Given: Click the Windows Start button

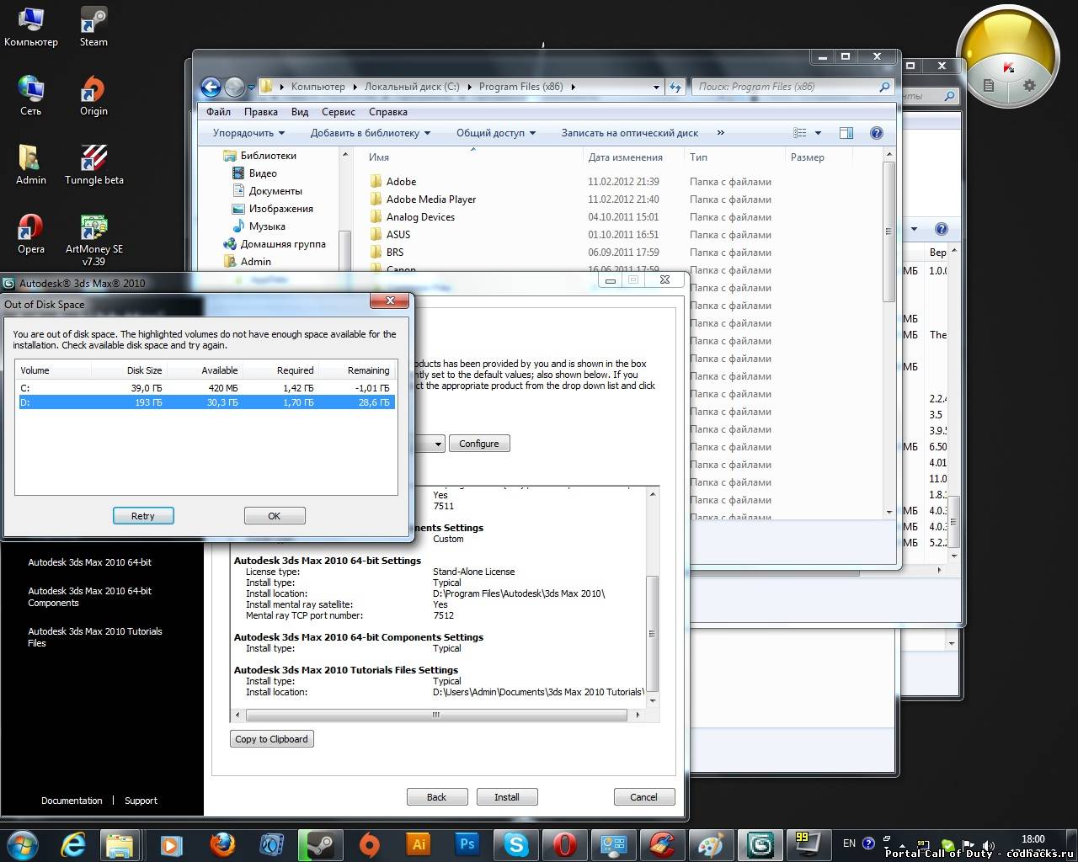Looking at the screenshot, I should (x=23, y=844).
